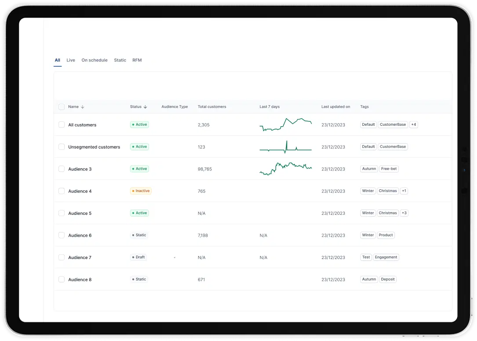Screen dimensions: 477x341
Task: View the Unsegmented customers sparkline chart
Action: [285, 147]
